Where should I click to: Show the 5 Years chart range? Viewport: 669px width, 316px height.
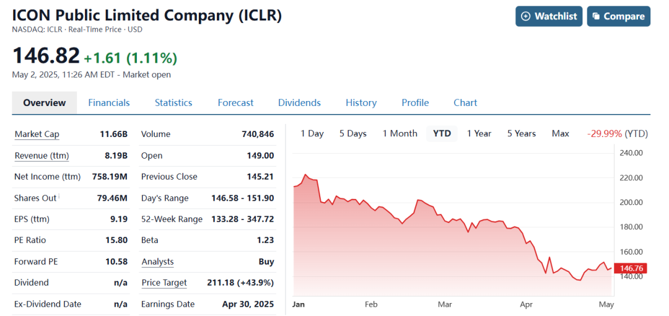pyautogui.click(x=522, y=133)
